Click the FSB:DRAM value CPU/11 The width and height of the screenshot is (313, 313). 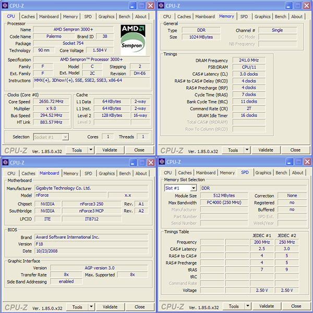tap(249, 67)
